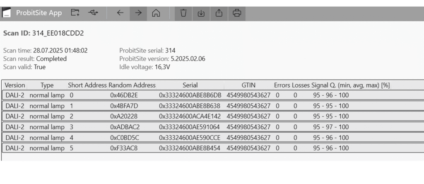Click the Serial column header
This screenshot has height=184, width=424.
[190, 85]
